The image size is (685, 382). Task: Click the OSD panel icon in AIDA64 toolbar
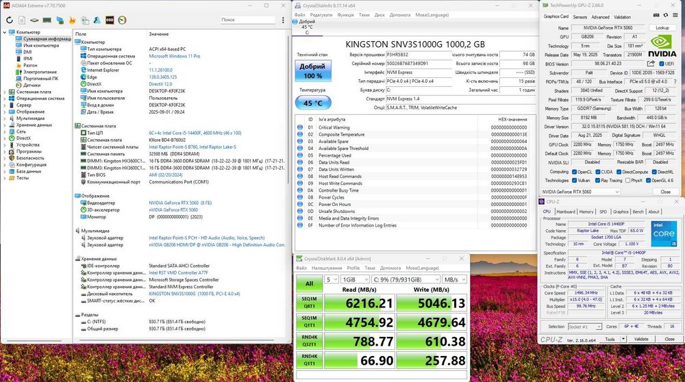[x=110, y=20]
